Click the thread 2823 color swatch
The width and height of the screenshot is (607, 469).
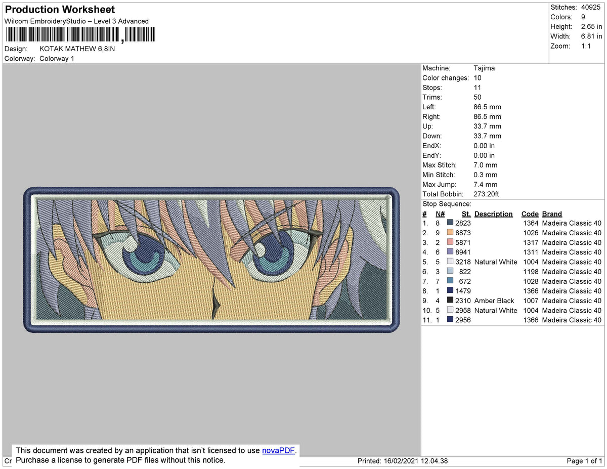450,223
